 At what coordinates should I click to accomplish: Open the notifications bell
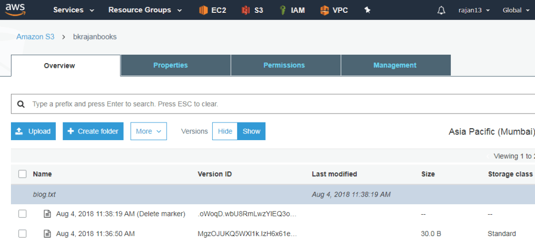point(441,10)
